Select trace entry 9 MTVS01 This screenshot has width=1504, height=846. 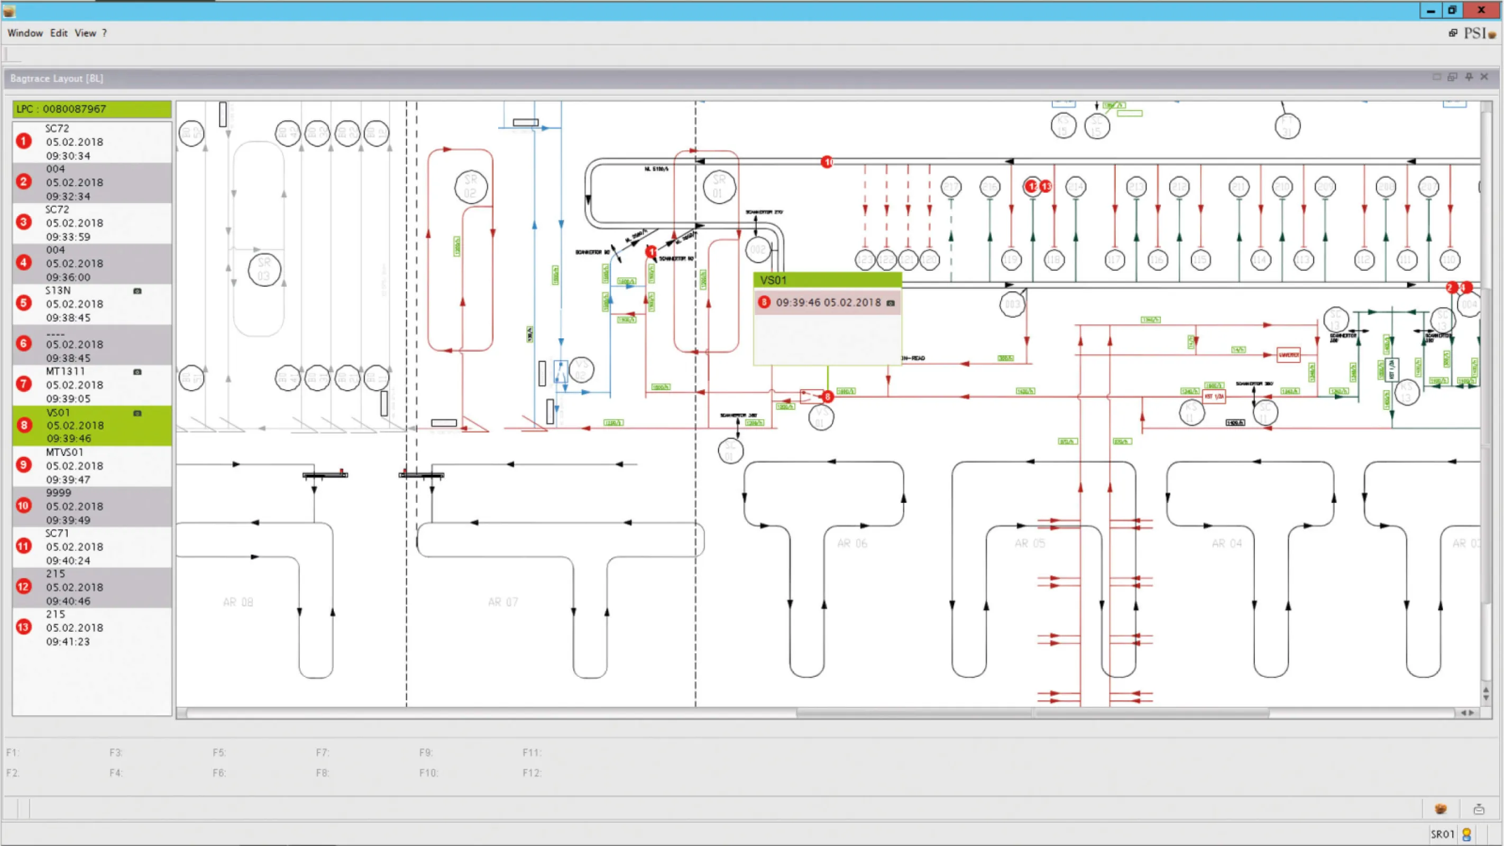(91, 466)
